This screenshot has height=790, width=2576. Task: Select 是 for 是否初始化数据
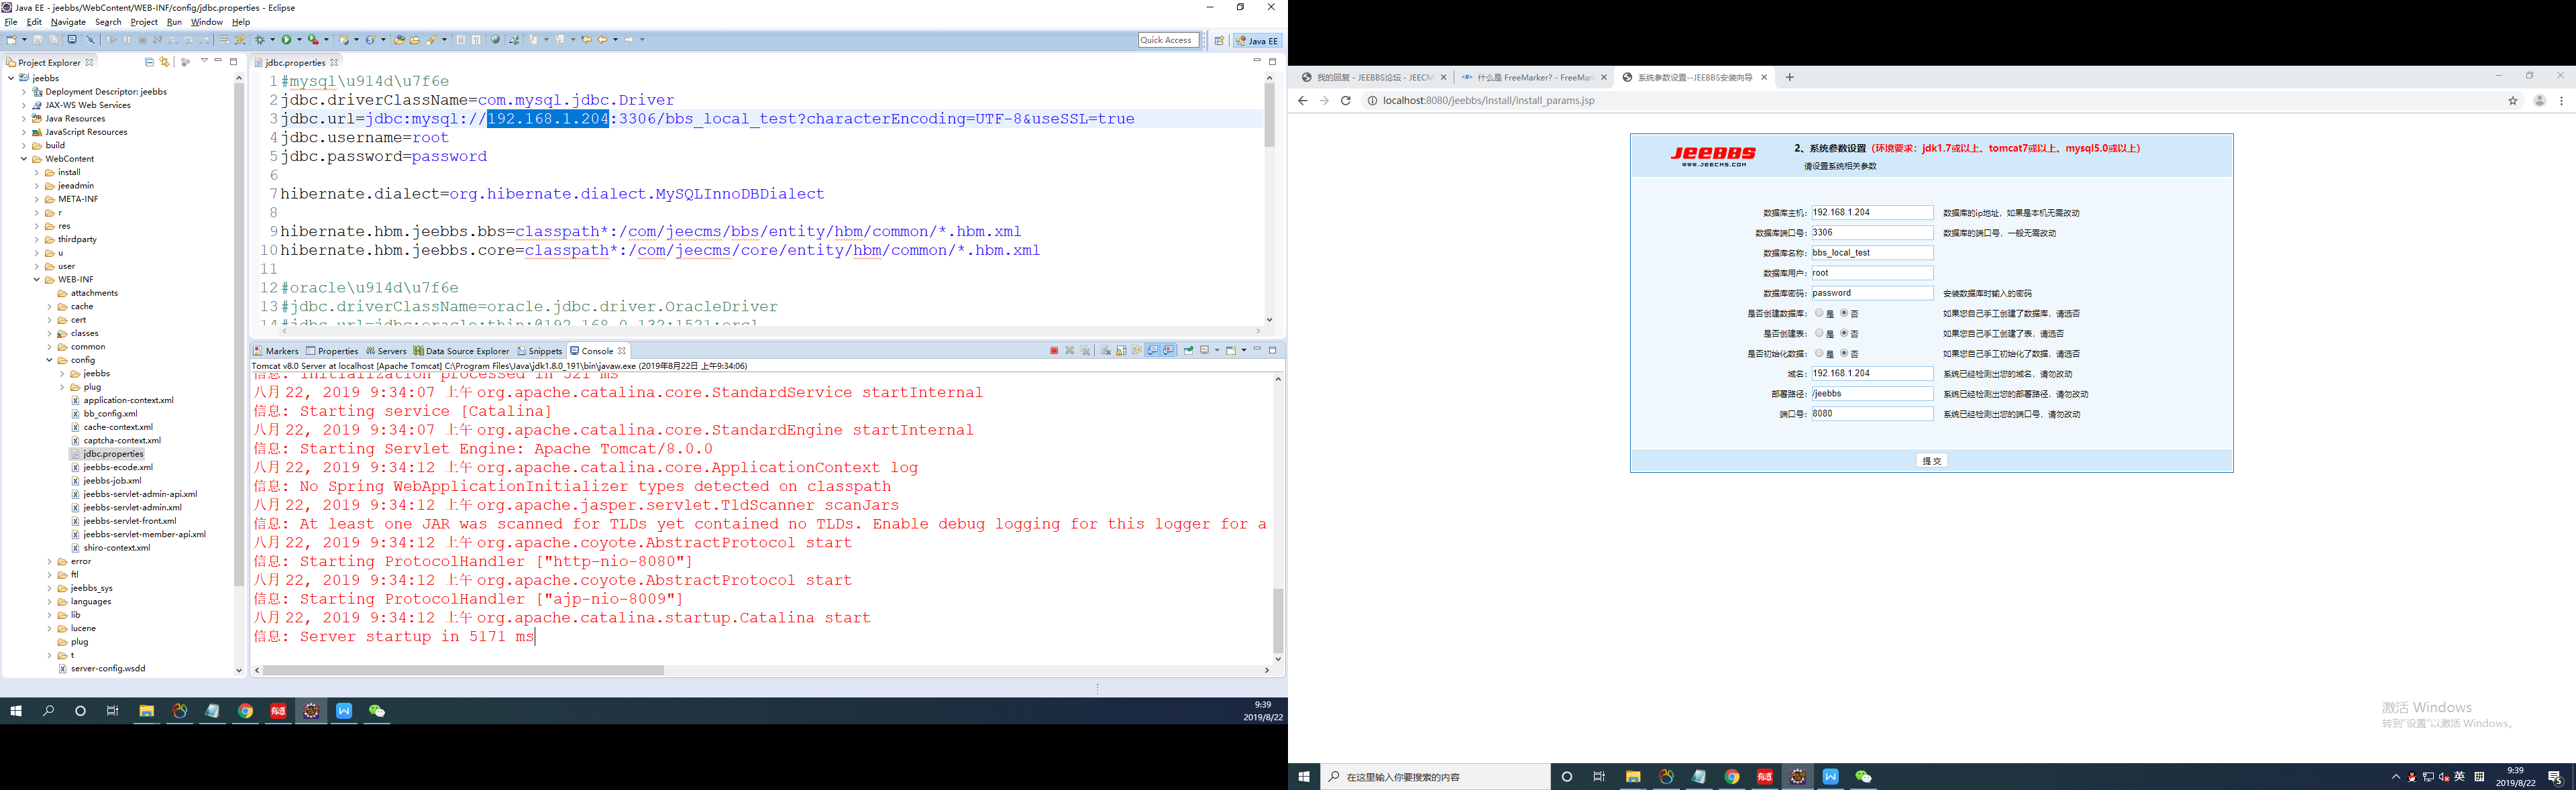coord(1819,353)
